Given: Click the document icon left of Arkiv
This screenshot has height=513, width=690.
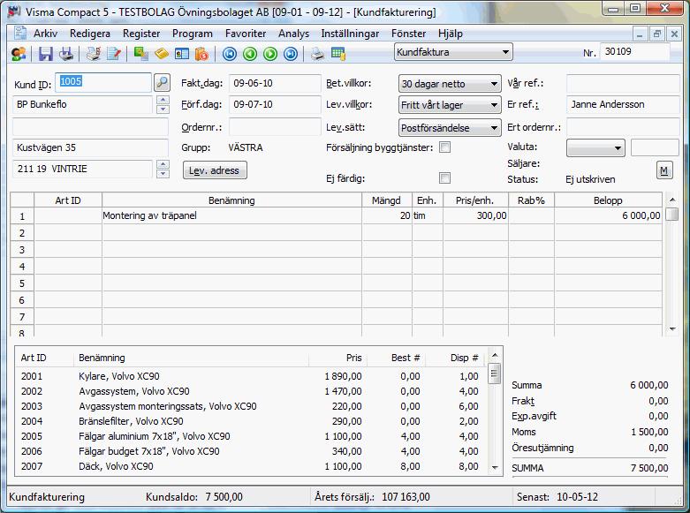Looking at the screenshot, I should tap(19, 33).
